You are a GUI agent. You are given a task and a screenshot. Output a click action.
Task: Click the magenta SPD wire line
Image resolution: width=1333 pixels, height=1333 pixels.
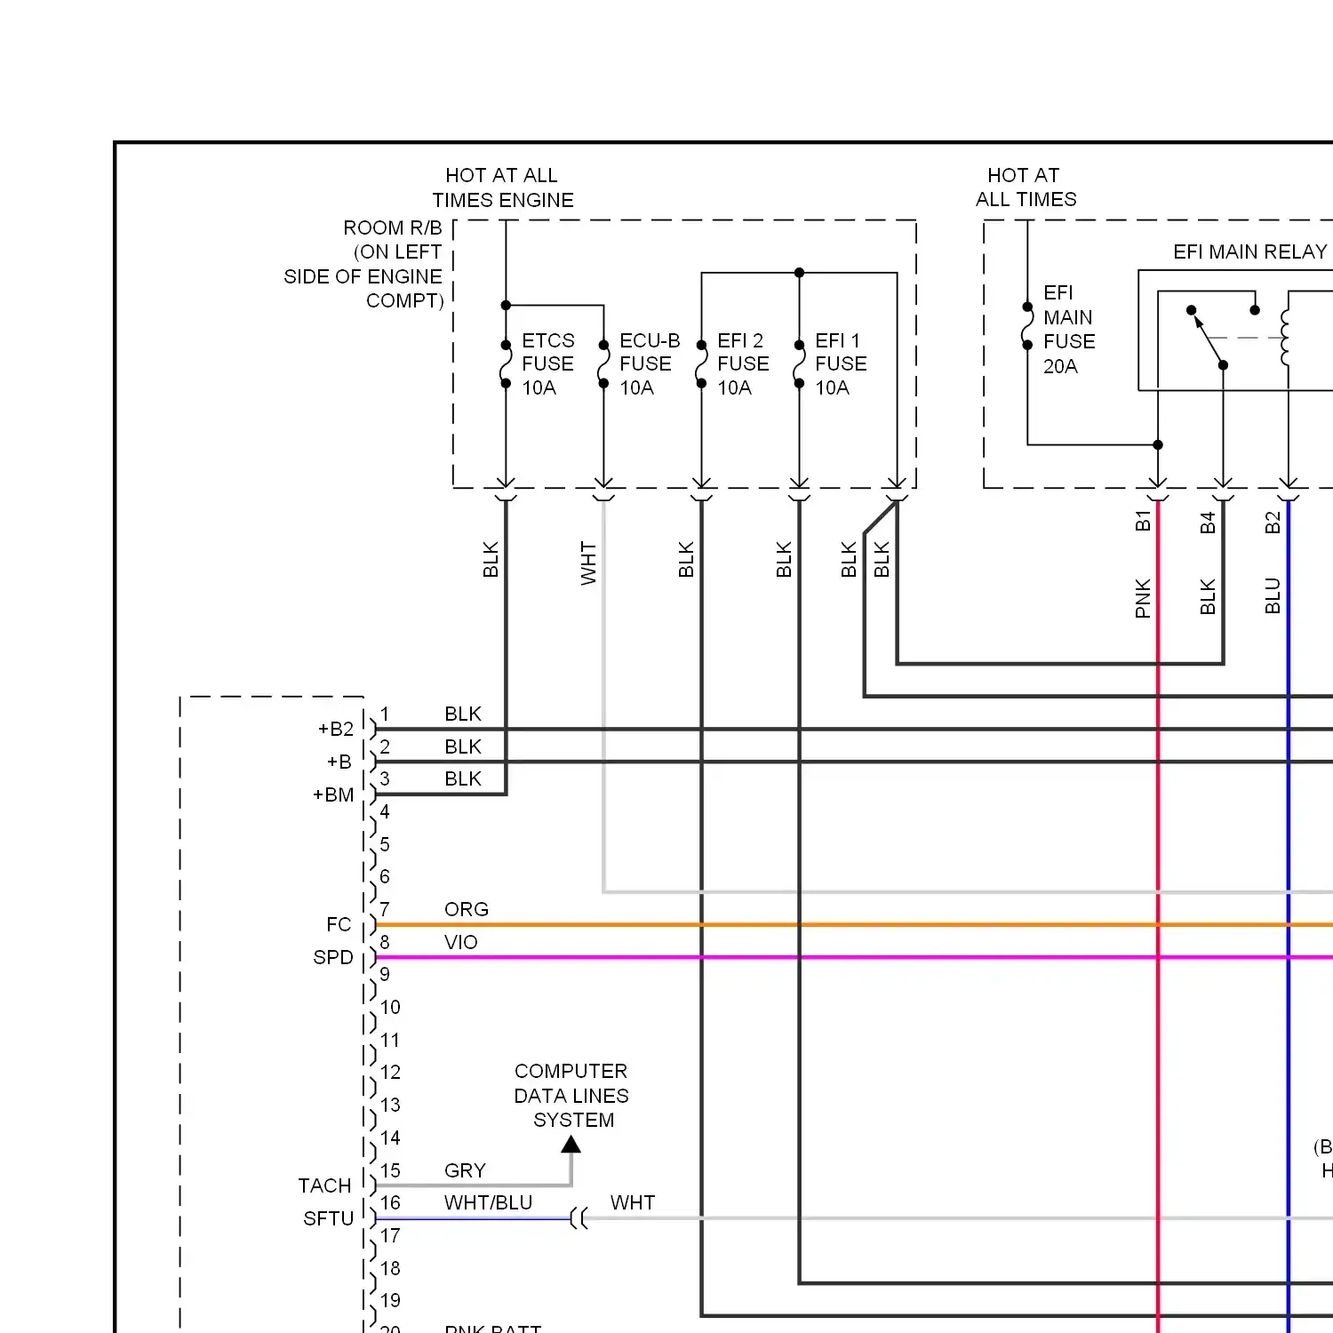coord(853,957)
